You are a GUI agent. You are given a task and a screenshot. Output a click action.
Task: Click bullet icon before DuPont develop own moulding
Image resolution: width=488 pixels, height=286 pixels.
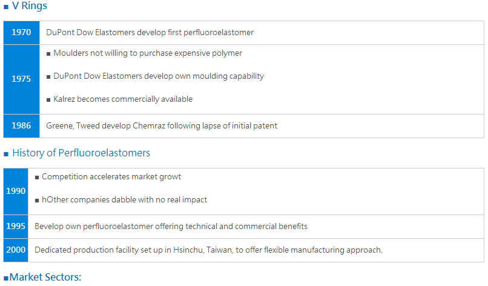(48, 77)
